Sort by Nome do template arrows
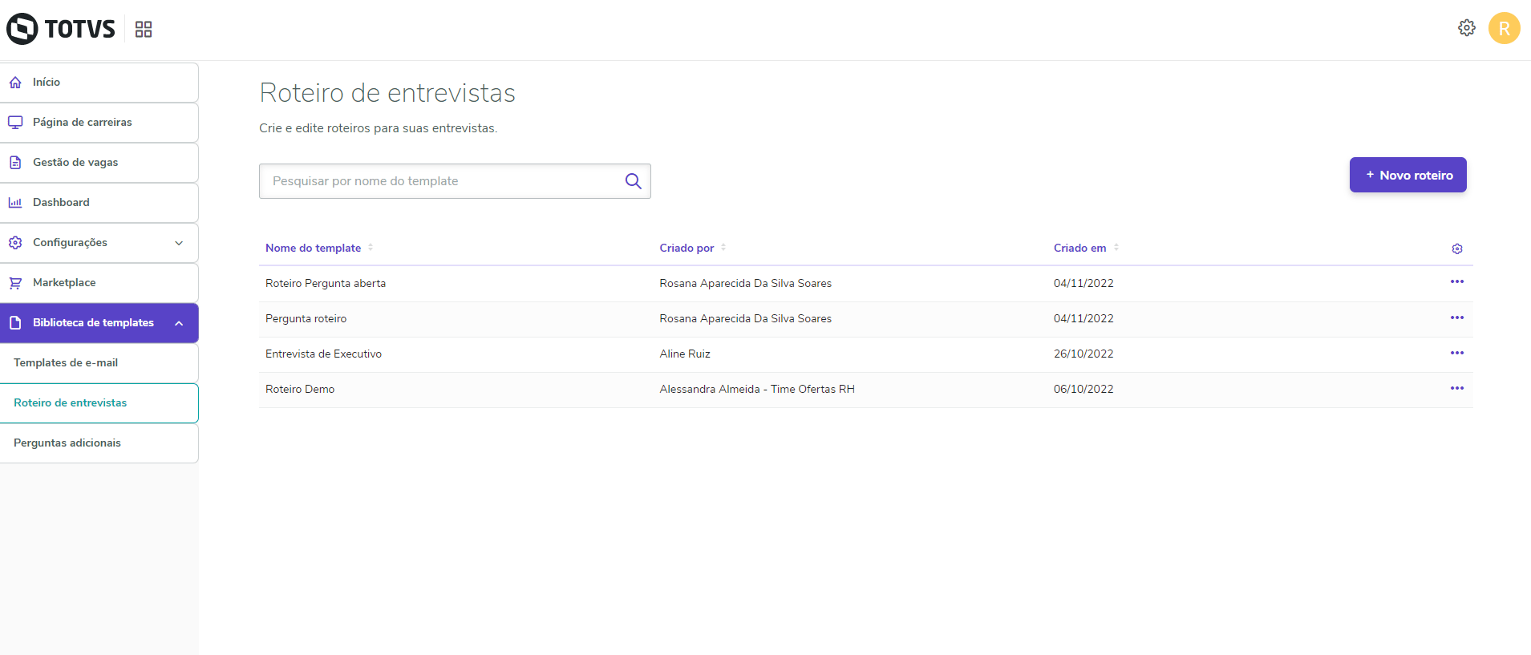This screenshot has height=655, width=1531. [x=371, y=248]
